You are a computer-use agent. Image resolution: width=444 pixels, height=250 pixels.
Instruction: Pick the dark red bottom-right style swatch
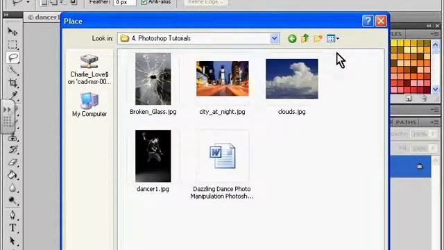coord(427,90)
